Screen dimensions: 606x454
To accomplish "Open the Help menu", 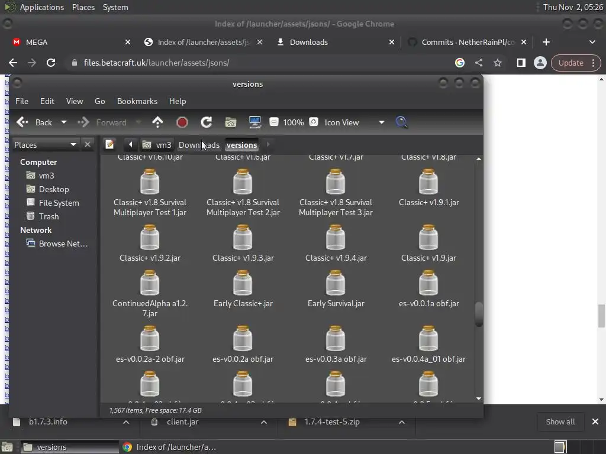I will pos(178,101).
